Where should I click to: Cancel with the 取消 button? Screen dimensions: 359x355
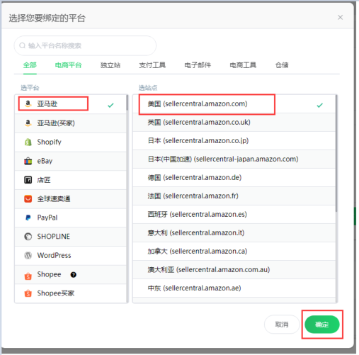coord(282,325)
